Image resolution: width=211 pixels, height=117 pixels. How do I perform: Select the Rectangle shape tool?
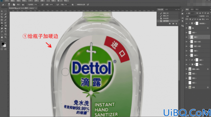pos(5,34)
